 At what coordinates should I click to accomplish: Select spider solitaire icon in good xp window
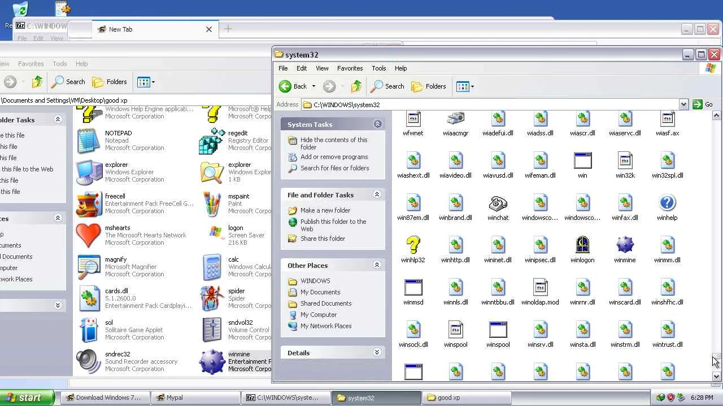point(212,299)
